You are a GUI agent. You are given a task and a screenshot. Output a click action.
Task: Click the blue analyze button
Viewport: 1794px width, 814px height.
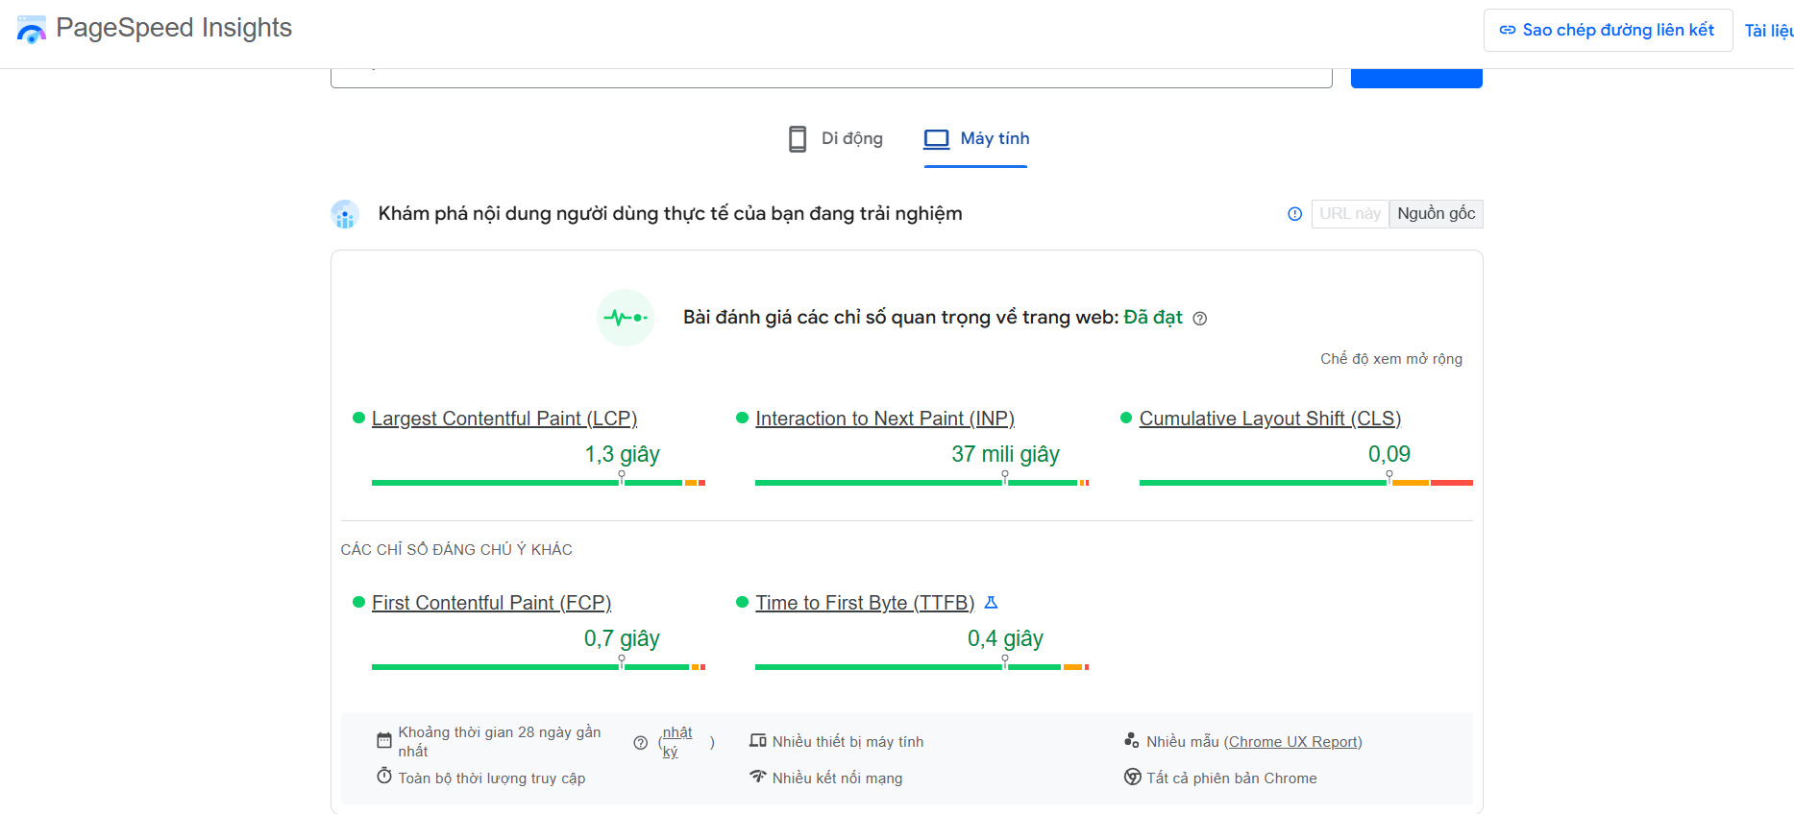click(x=1416, y=77)
